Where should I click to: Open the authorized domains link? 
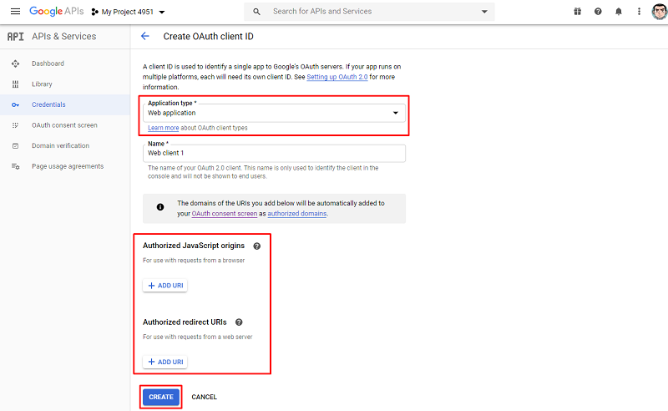pyautogui.click(x=297, y=214)
